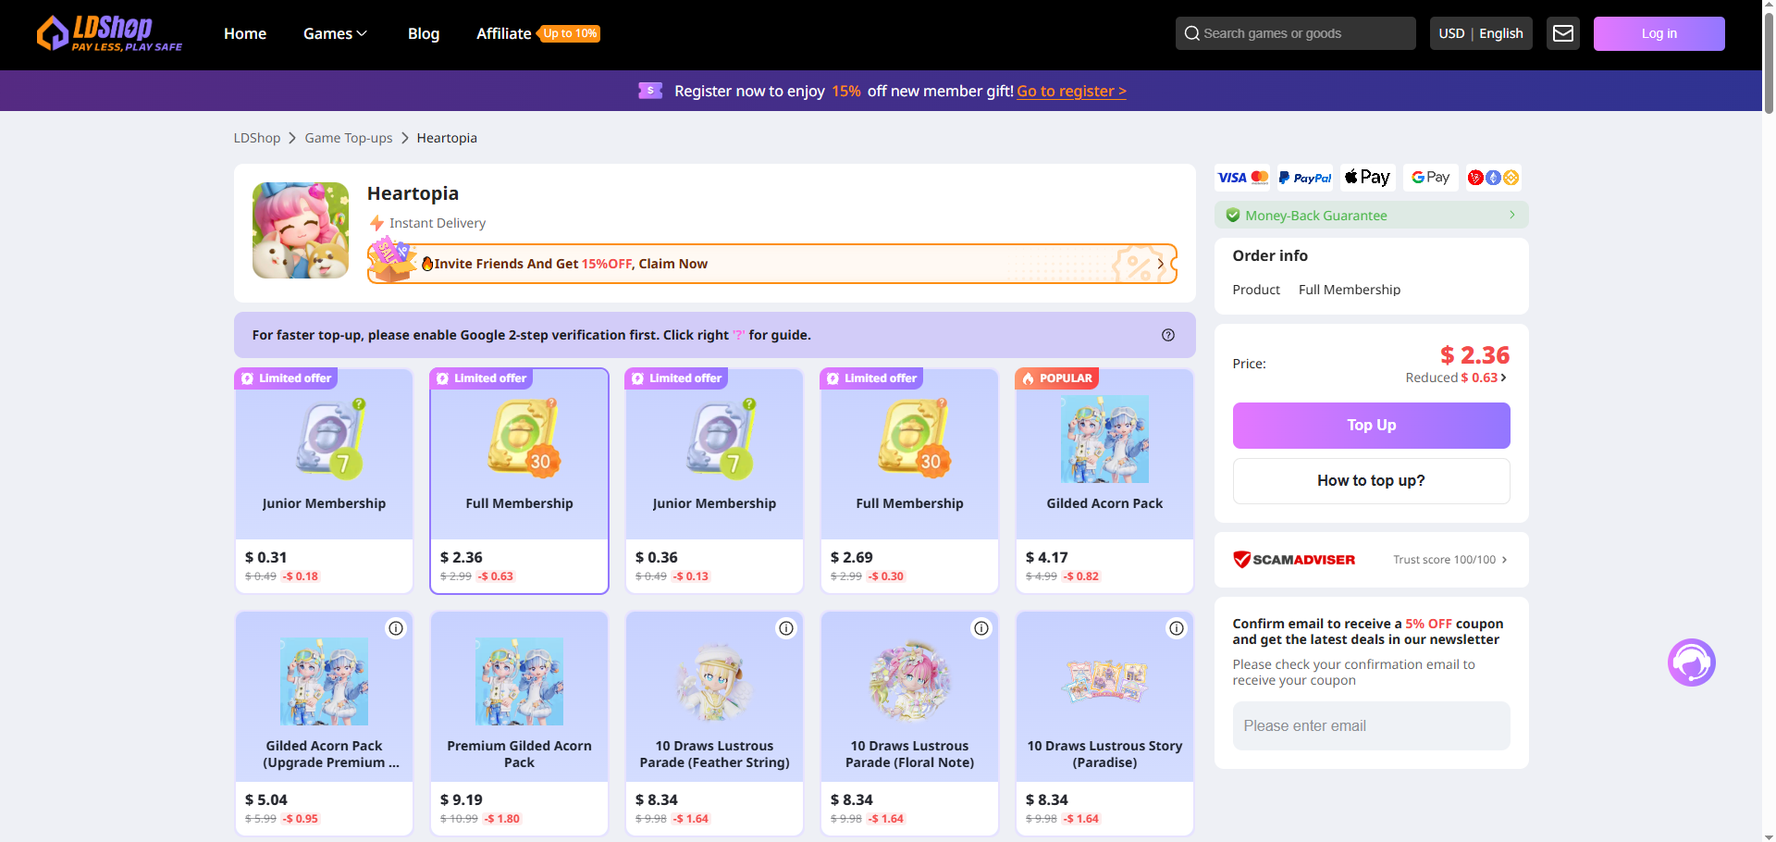The image size is (1776, 842).
Task: Expand the Money-Back Guarantee details
Action: coord(1372,215)
